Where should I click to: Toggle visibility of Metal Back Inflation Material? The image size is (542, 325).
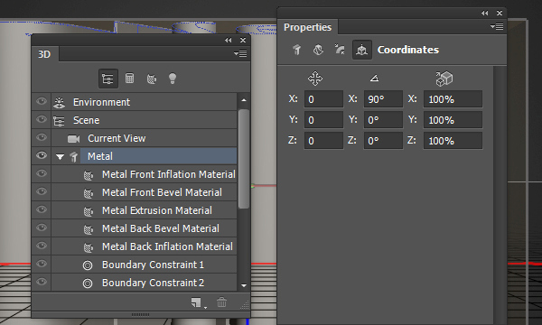[x=42, y=246]
